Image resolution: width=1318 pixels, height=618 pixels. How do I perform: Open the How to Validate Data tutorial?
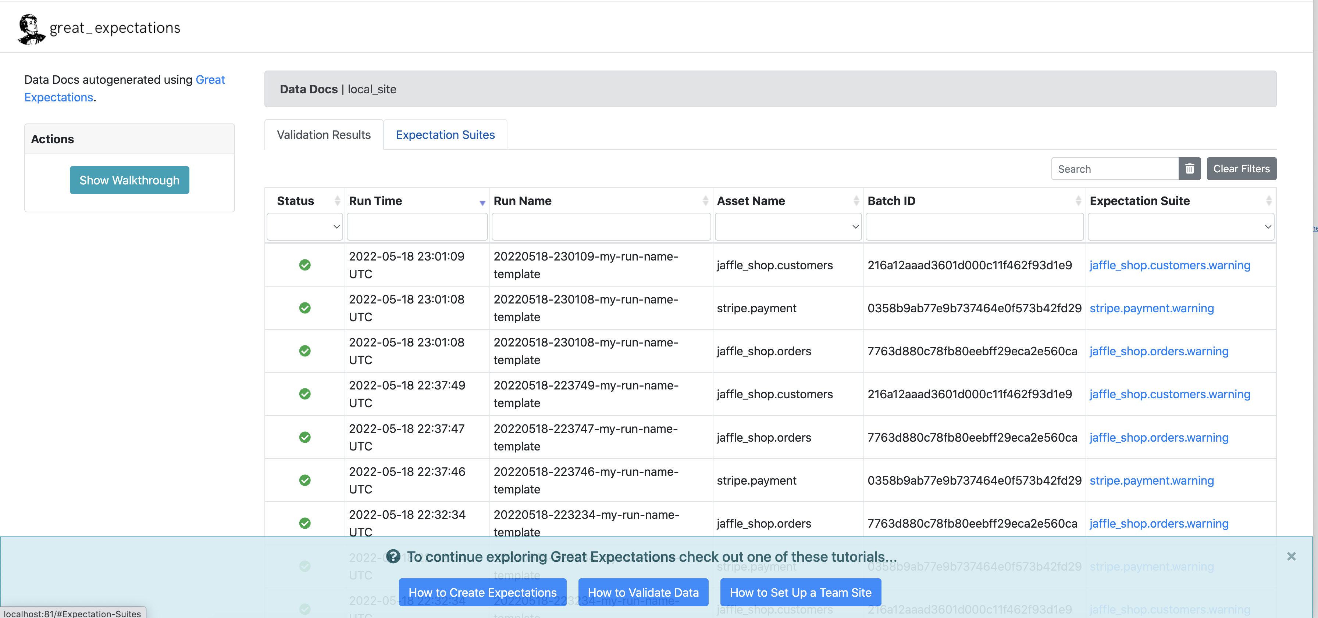[x=643, y=592]
